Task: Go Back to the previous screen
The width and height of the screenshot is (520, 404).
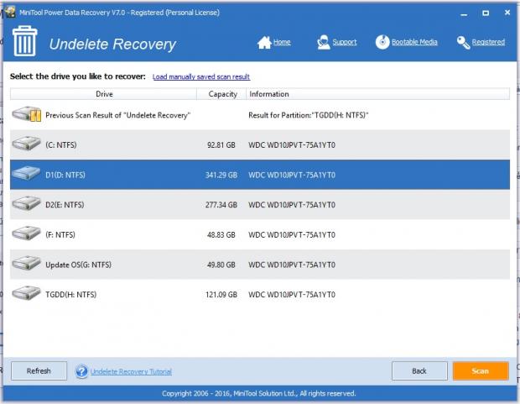Action: pos(419,370)
